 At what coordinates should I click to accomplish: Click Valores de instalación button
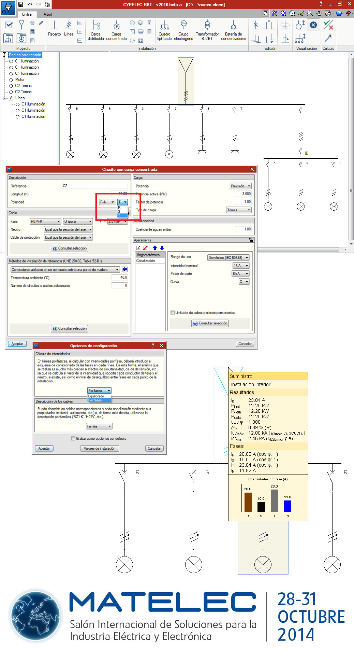point(100,449)
